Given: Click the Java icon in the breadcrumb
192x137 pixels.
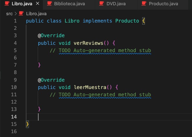Looking at the screenshot, I should (21, 13).
